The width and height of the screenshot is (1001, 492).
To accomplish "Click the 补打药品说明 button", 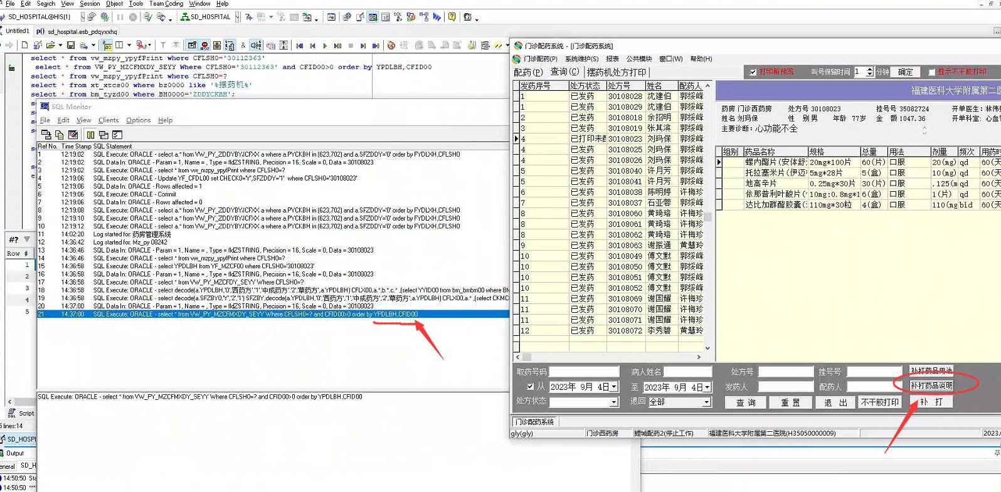I will pos(931,385).
